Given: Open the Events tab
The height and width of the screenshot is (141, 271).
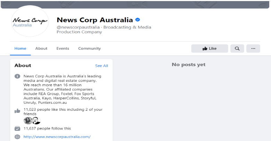Looking at the screenshot, I should tap(63, 48).
